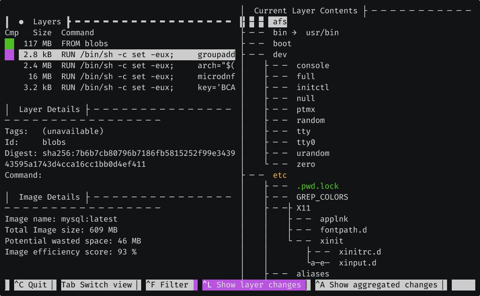The width and height of the screenshot is (480, 296).
Task: Select the 3.2 kB key='BCA layer
Action: pyautogui.click(x=118, y=87)
